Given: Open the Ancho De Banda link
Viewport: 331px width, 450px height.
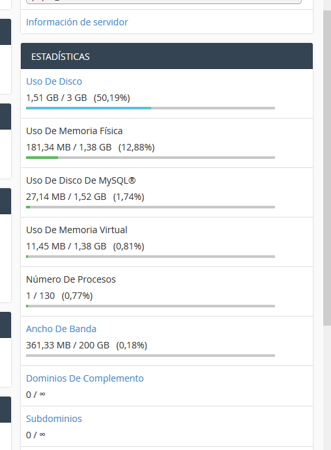Looking at the screenshot, I should [61, 329].
